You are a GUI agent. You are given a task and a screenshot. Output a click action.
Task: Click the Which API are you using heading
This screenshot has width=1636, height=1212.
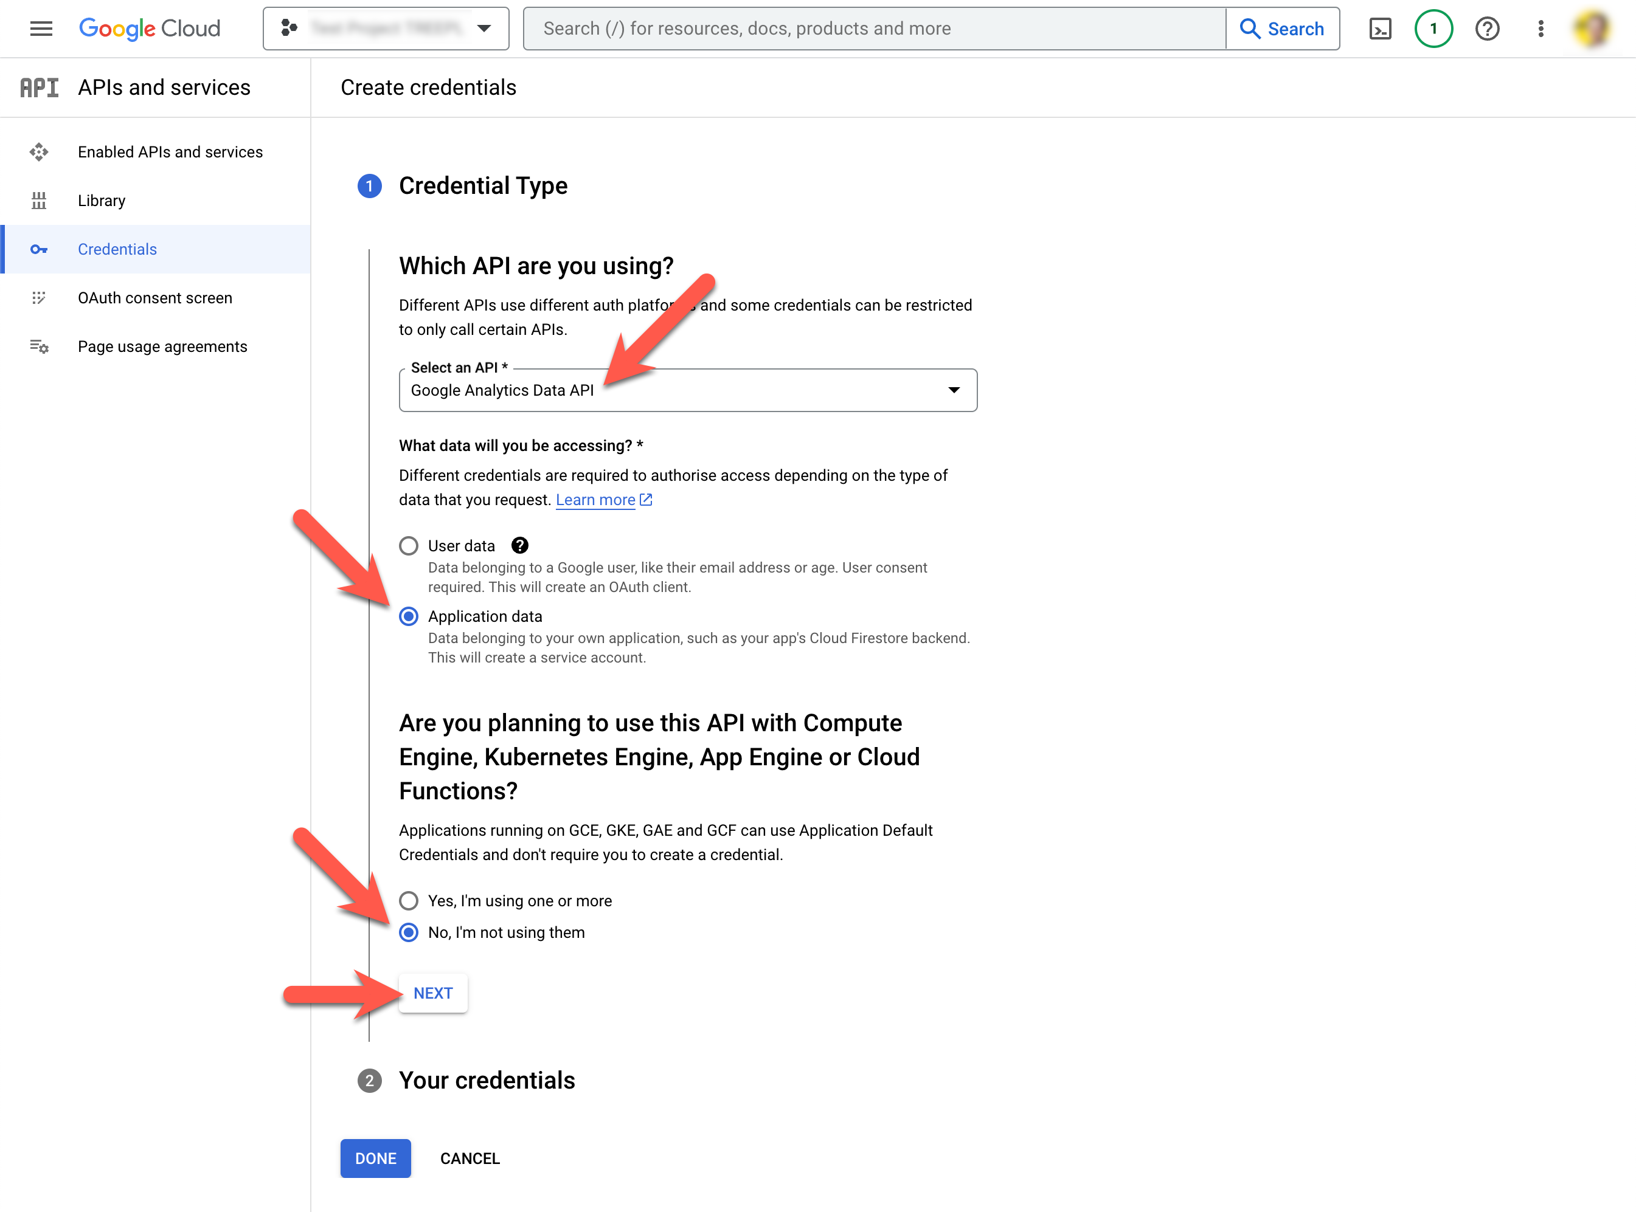[x=536, y=266]
